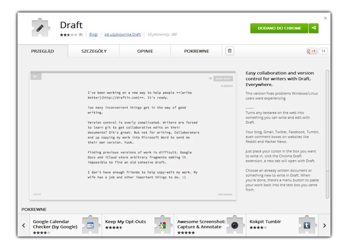This screenshot has width=348, height=249.
Task: Open the POKREWNE tab
Action: [196, 51]
